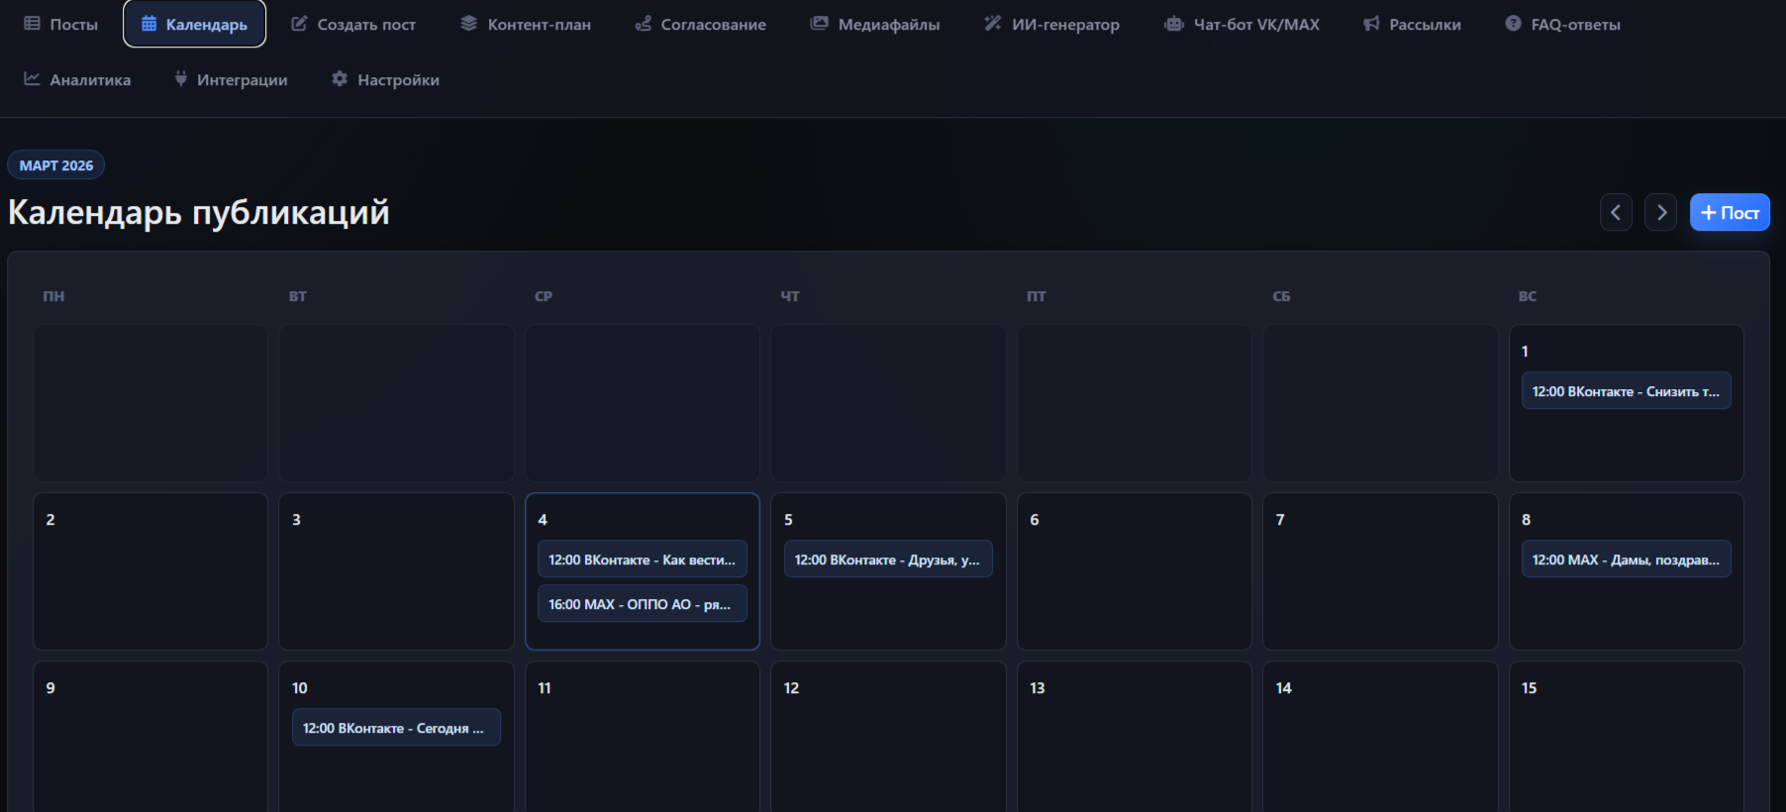The height and width of the screenshot is (812, 1786).
Task: Select the day 2 calendar cell
Action: 150,571
